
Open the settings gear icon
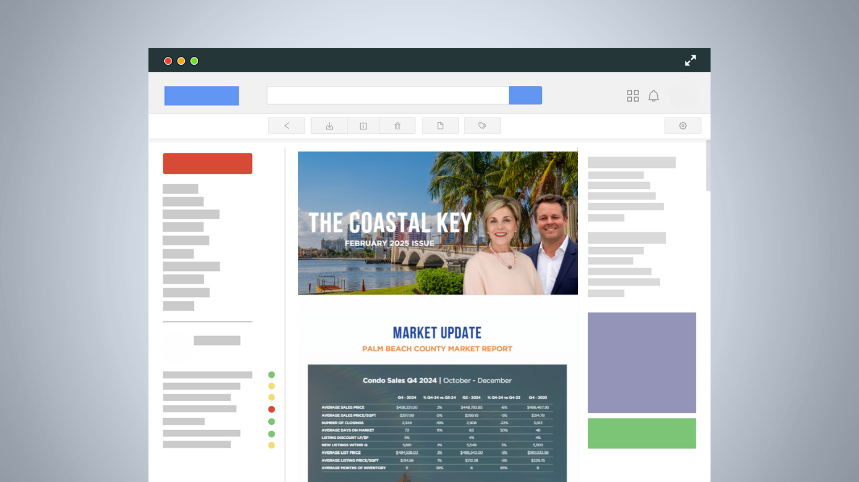coord(683,126)
